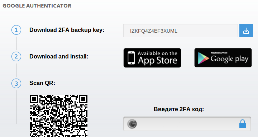Click the step 3 circle number
The image size is (258, 137).
point(16,84)
